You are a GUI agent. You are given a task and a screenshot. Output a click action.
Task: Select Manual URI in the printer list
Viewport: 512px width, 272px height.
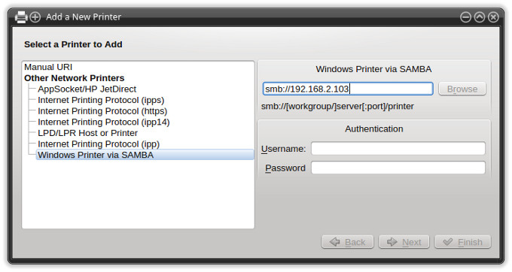click(48, 67)
